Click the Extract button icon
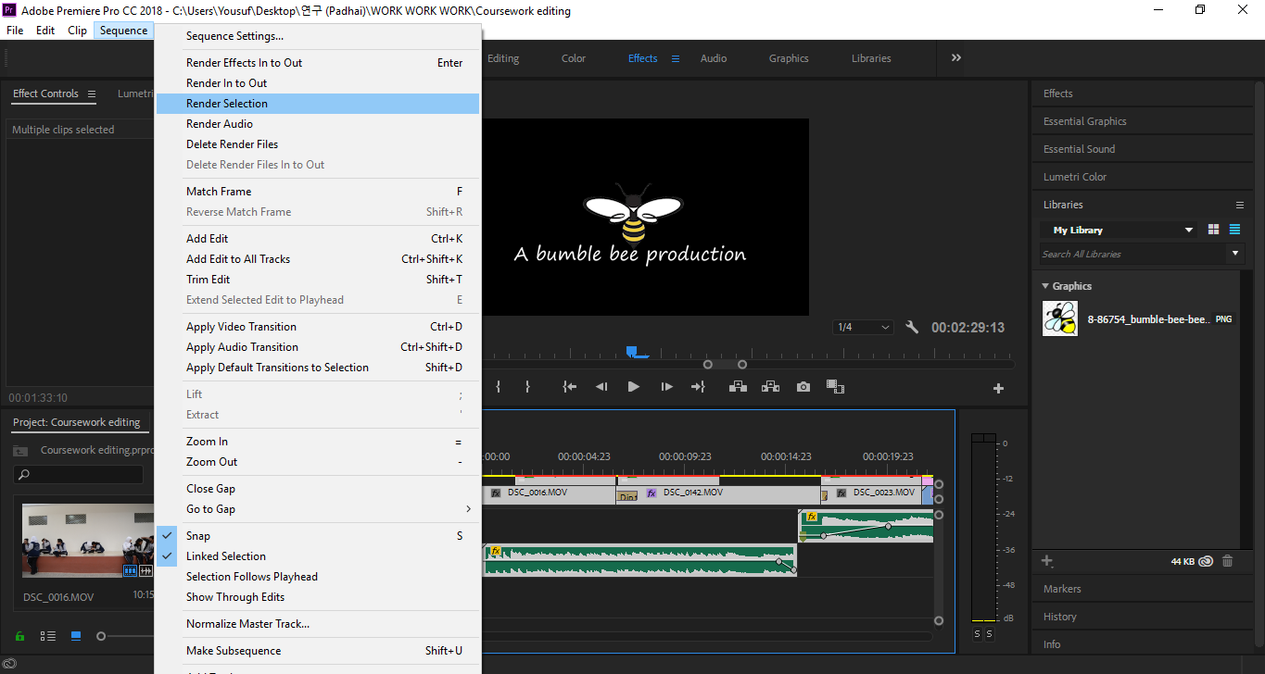 click(x=770, y=387)
